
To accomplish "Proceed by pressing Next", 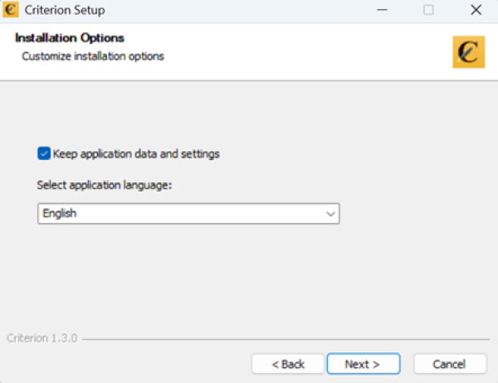I will (363, 364).
